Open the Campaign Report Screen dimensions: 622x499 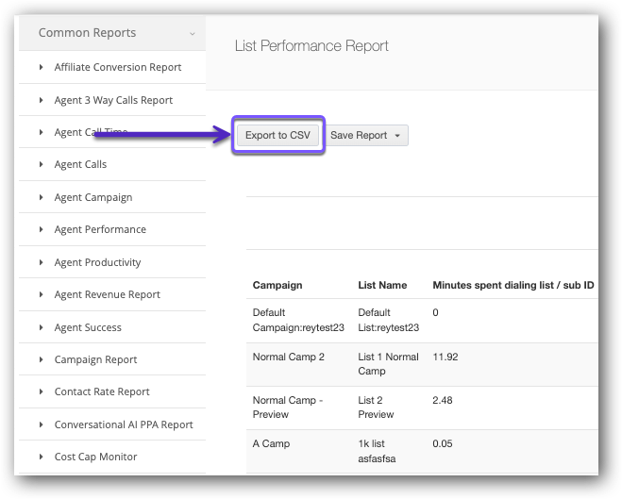(x=95, y=359)
